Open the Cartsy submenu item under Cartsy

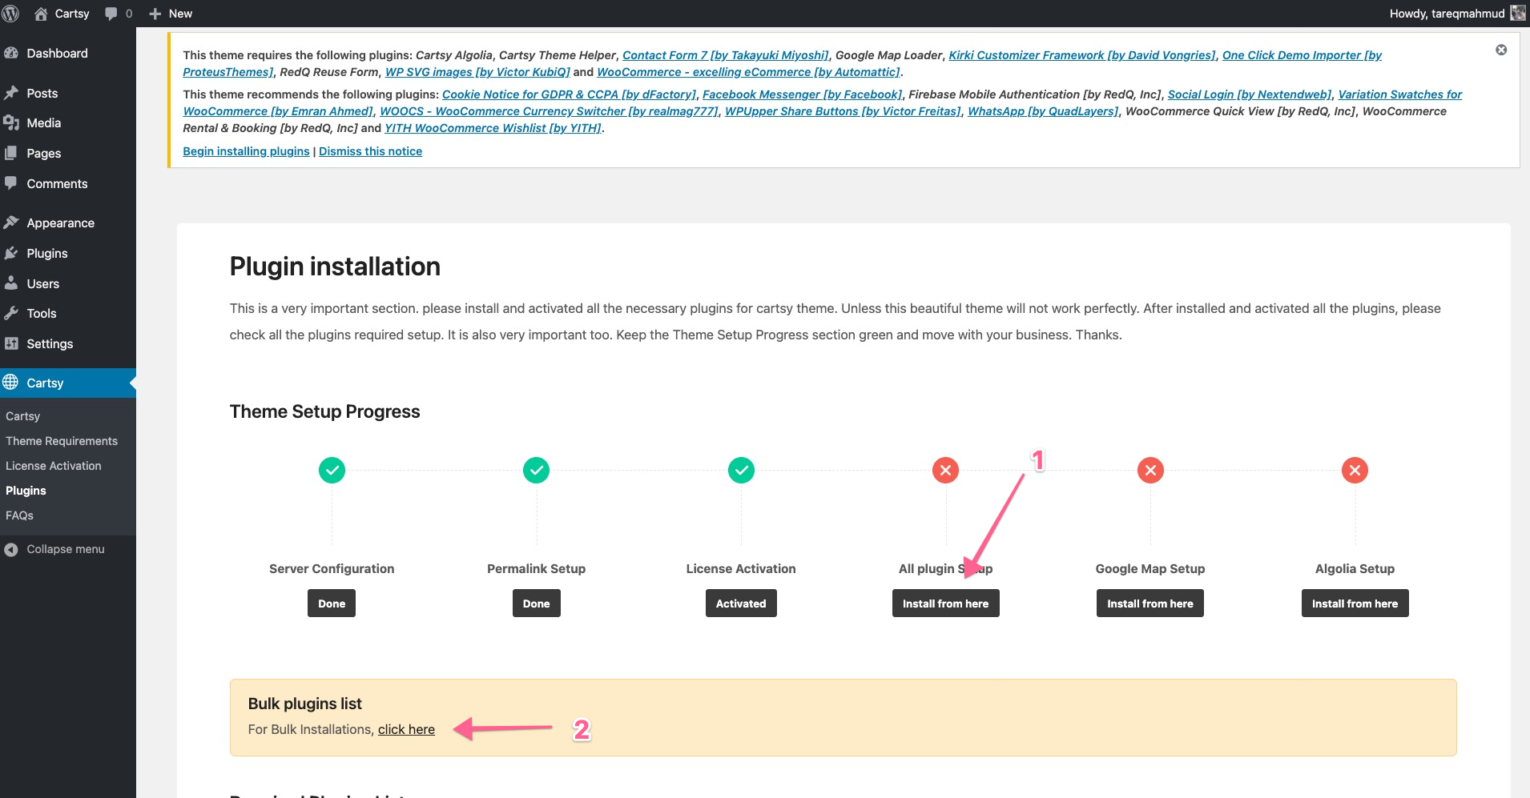[22, 416]
